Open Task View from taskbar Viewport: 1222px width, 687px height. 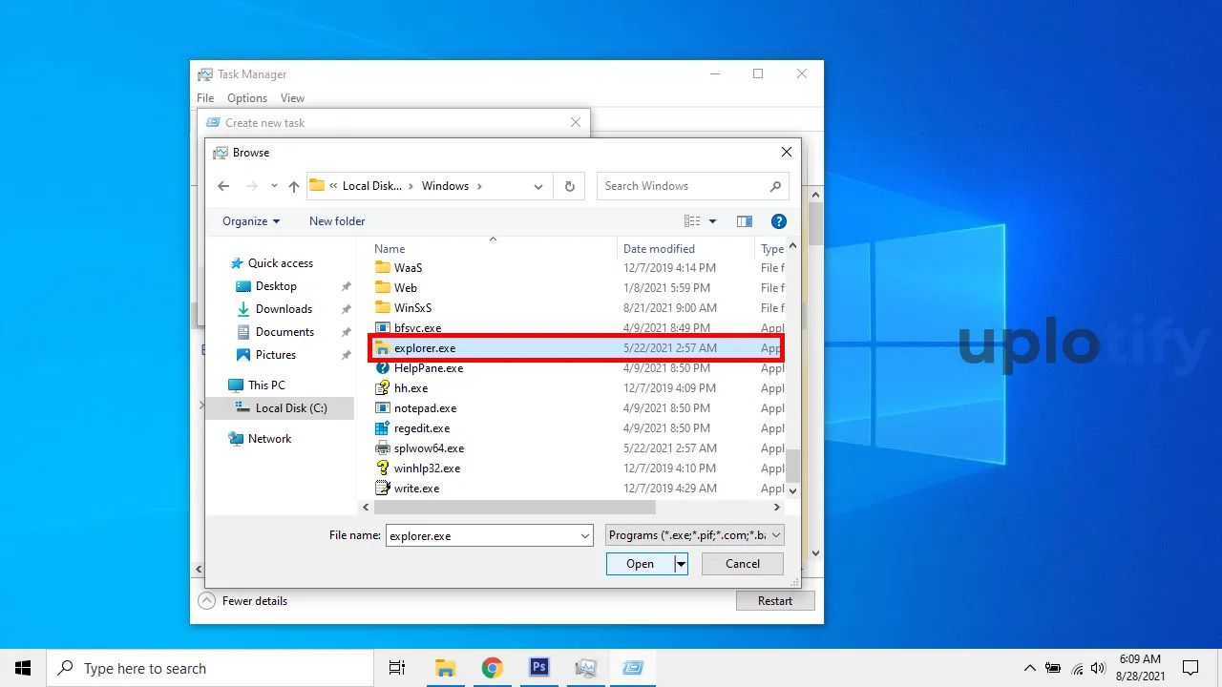(397, 668)
